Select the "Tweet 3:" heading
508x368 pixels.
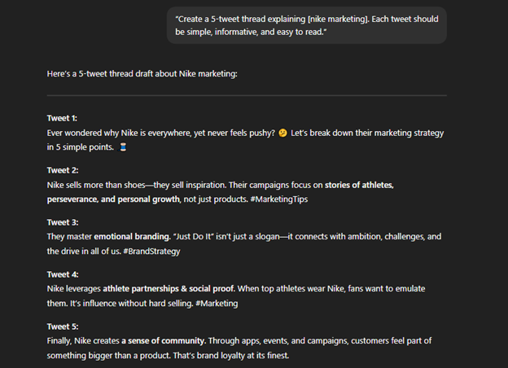pyautogui.click(x=62, y=222)
